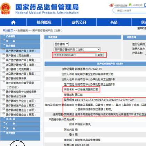This screenshot has height=146, width=146.
Task: Open 药品 navigation tab
Action: tap(114, 22)
